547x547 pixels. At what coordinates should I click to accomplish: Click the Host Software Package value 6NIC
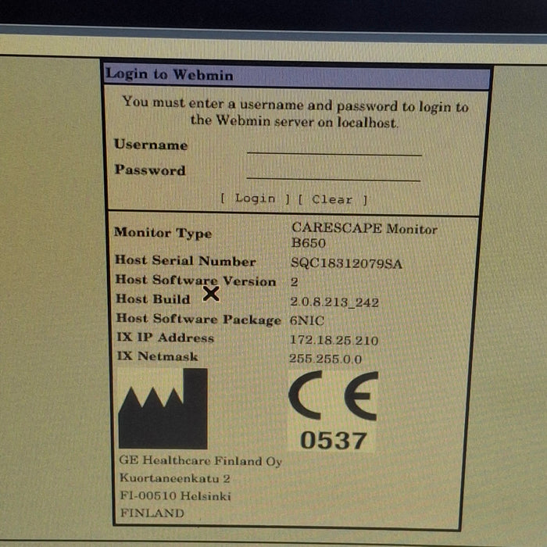coord(307,320)
